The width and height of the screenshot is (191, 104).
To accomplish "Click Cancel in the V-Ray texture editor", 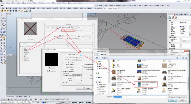I will (x=88, y=88).
